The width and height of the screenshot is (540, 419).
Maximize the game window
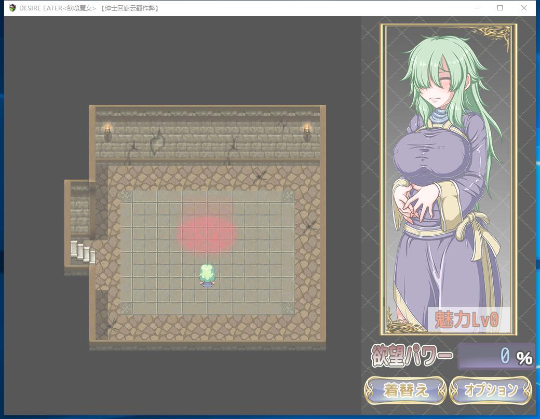[500, 8]
